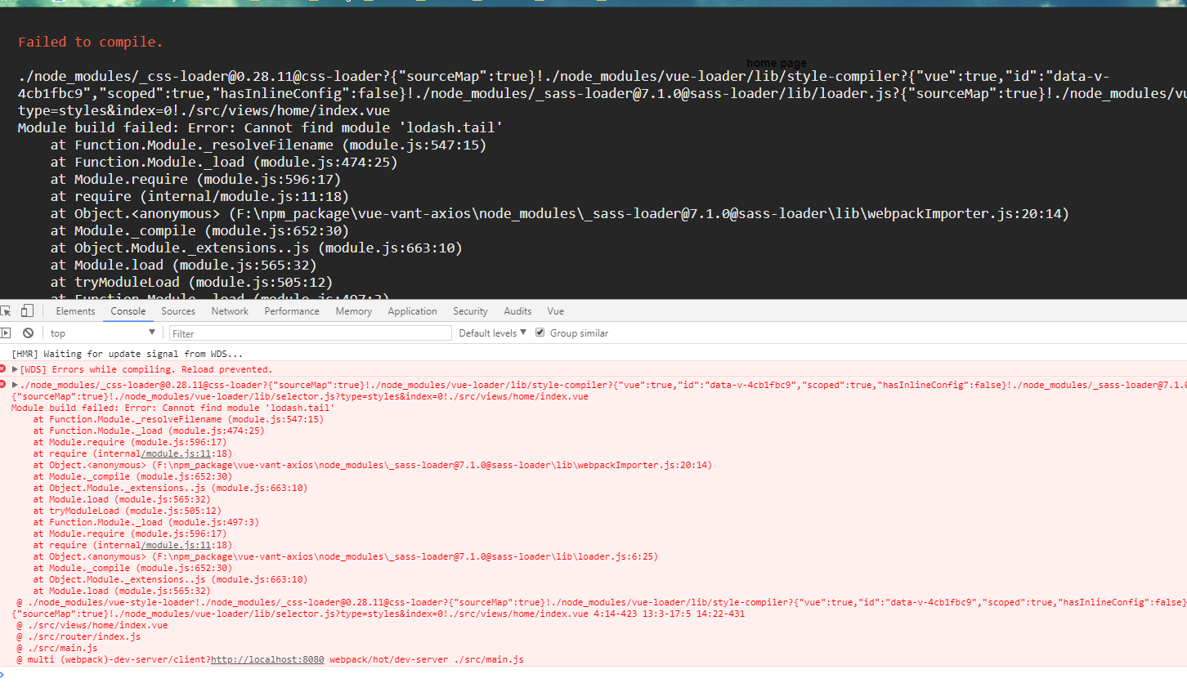Open the 'top' JavaScript context dropdown
1187x692 pixels.
pyautogui.click(x=102, y=333)
